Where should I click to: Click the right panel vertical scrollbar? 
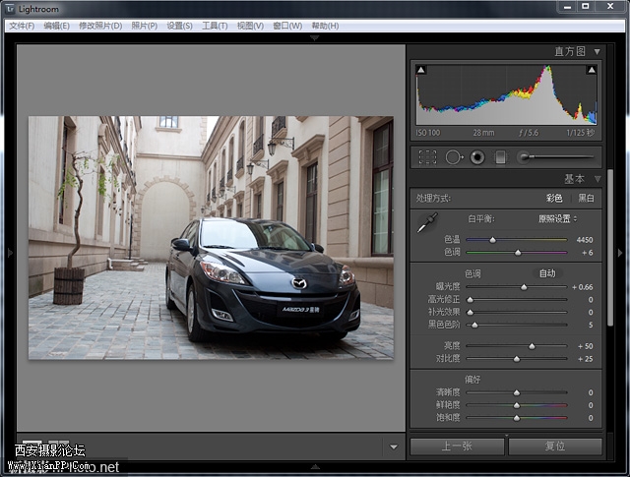[610, 247]
